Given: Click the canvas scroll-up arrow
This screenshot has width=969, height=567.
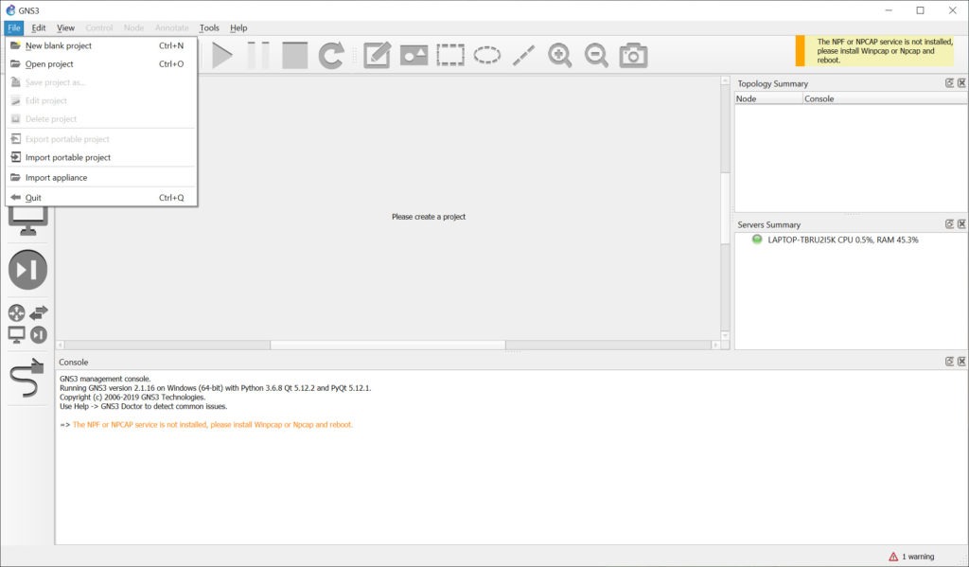Looking at the screenshot, I should pos(726,81).
